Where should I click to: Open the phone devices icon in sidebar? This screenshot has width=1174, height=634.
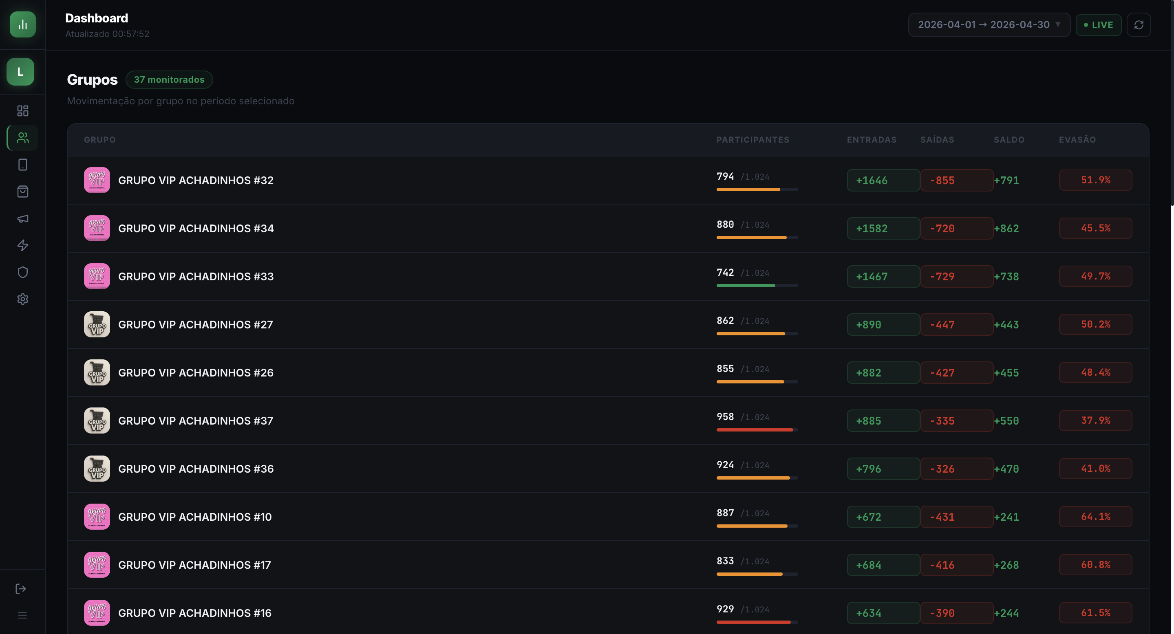click(x=22, y=165)
